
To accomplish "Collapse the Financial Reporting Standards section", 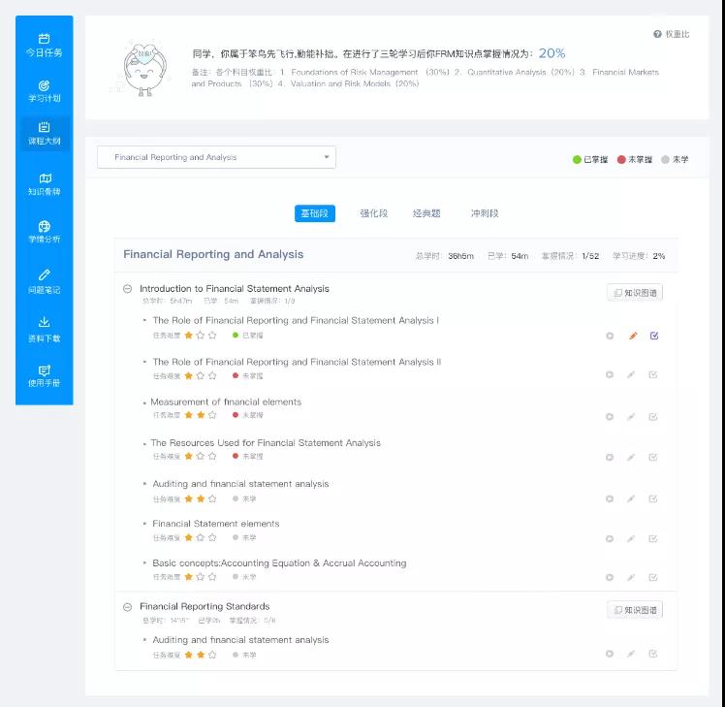I will pos(128,607).
